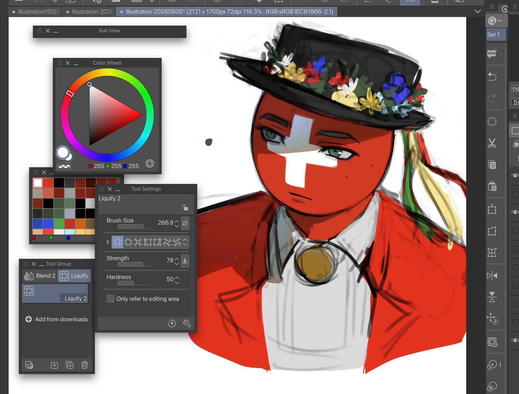Select the Mesh Transformation icon

(492, 252)
